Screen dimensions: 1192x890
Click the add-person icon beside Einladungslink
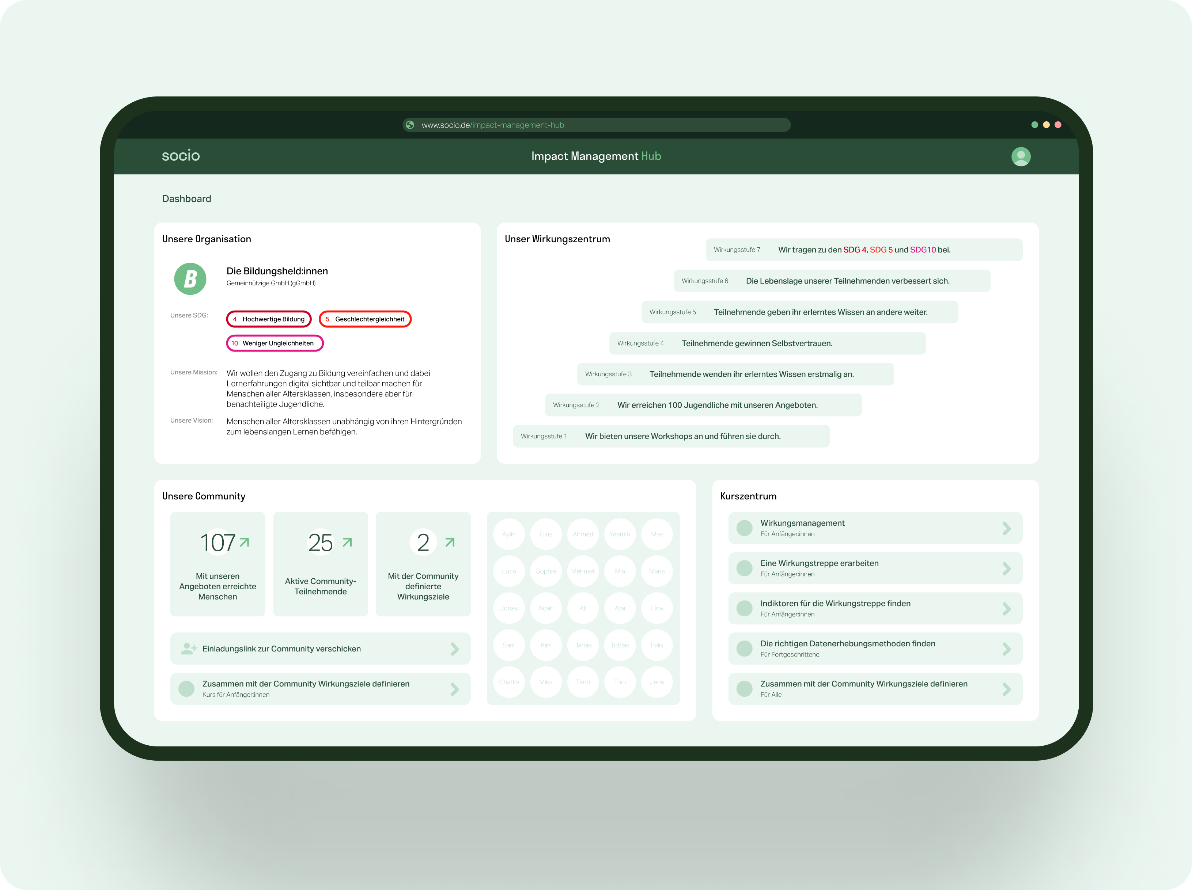[x=188, y=649]
